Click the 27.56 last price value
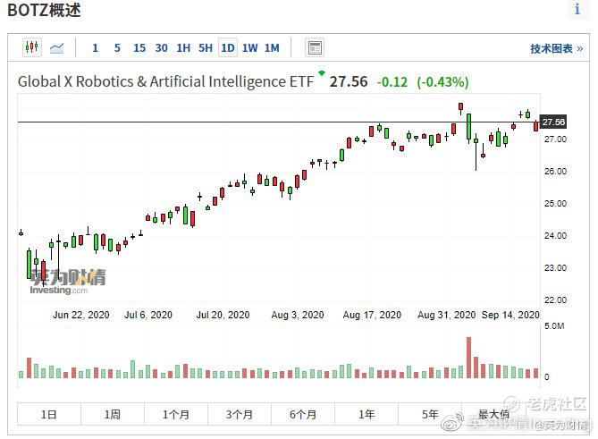Image resolution: width=598 pixels, height=439 pixels. pyautogui.click(x=349, y=81)
